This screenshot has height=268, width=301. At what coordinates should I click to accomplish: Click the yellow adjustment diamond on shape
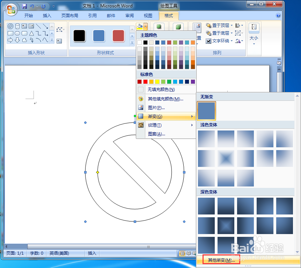point(97,172)
